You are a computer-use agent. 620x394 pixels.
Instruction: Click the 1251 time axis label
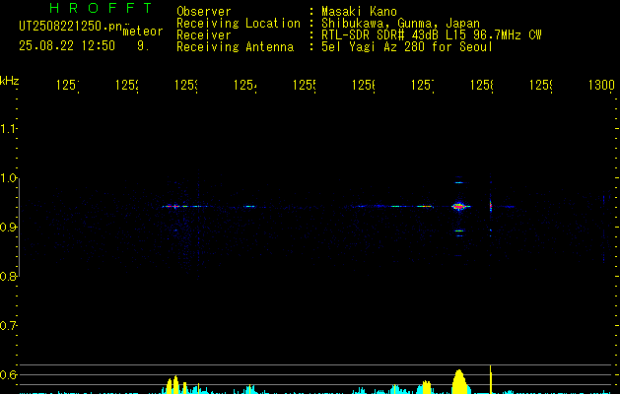(68, 85)
